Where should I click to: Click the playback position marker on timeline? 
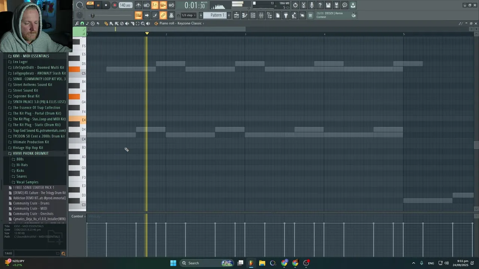point(147,33)
